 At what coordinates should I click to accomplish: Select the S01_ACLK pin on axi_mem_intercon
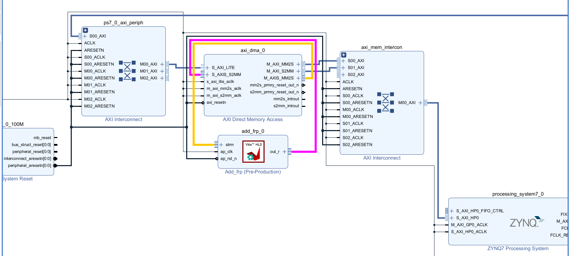click(x=353, y=123)
